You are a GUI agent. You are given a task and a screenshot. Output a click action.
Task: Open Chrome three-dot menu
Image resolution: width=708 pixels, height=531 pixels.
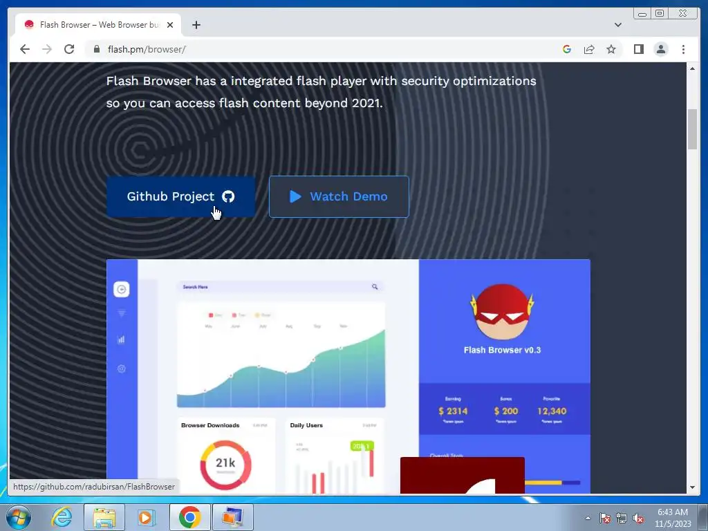[683, 49]
